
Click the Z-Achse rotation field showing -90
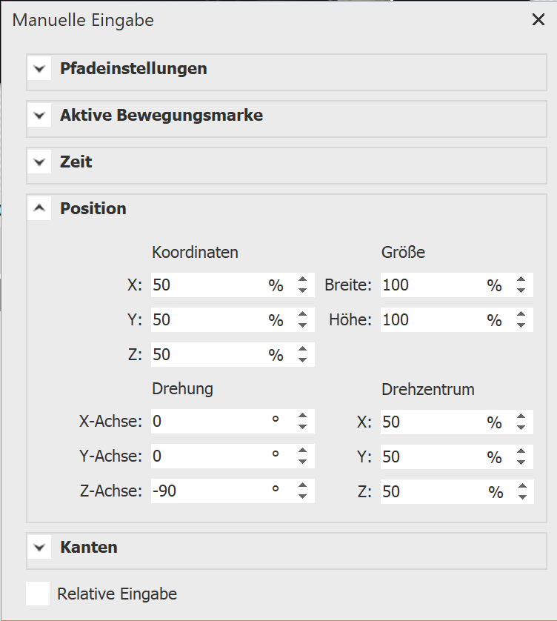pyautogui.click(x=207, y=491)
